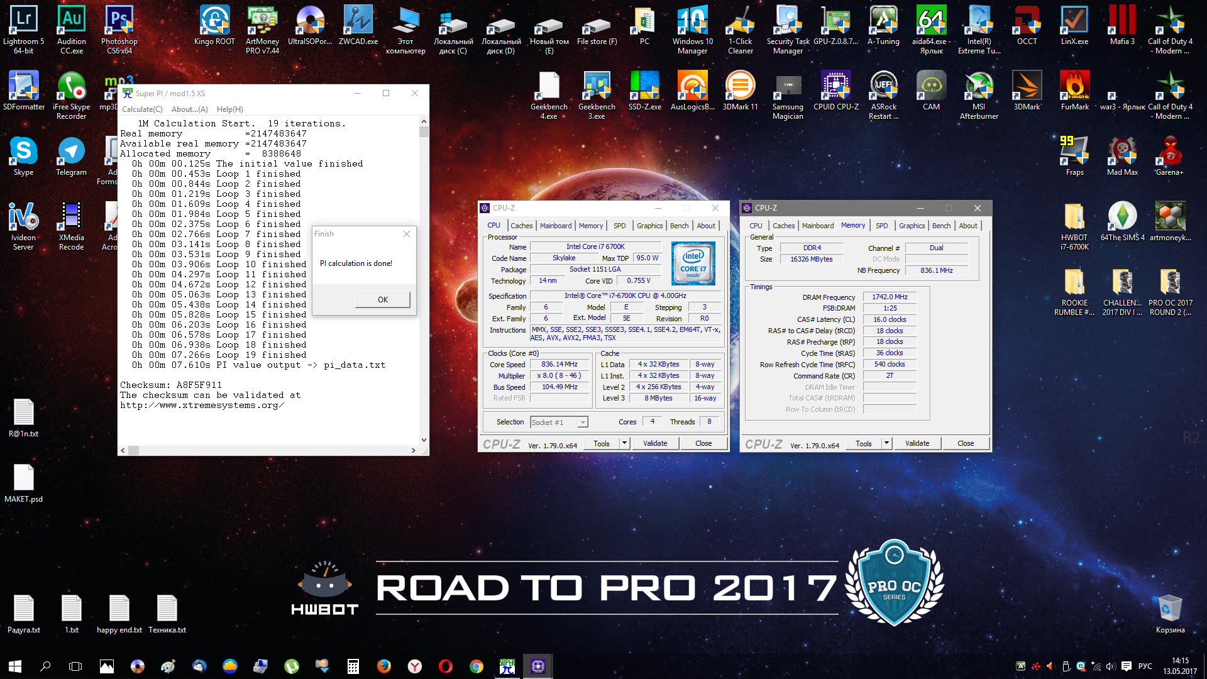The height and width of the screenshot is (679, 1207).
Task: Open happy end.txt file on desktop
Action: (119, 614)
